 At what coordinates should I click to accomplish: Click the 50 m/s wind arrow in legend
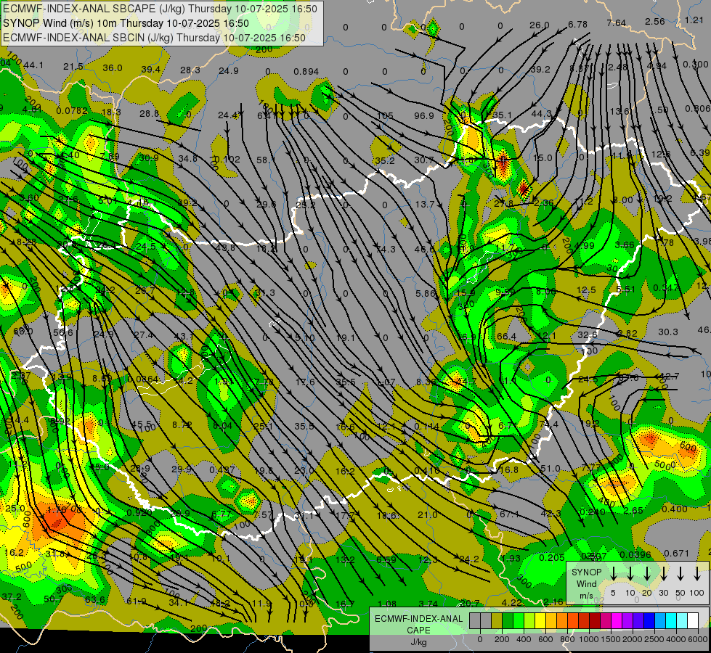click(x=680, y=573)
